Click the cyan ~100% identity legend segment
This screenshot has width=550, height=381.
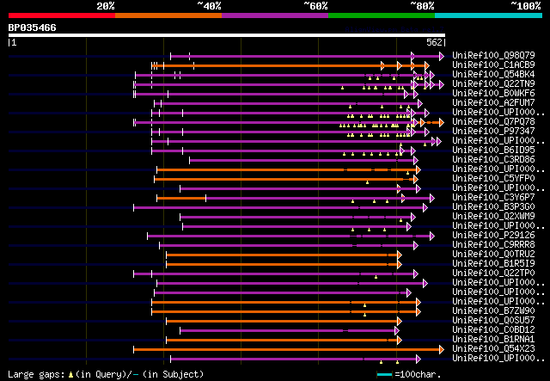(x=488, y=15)
